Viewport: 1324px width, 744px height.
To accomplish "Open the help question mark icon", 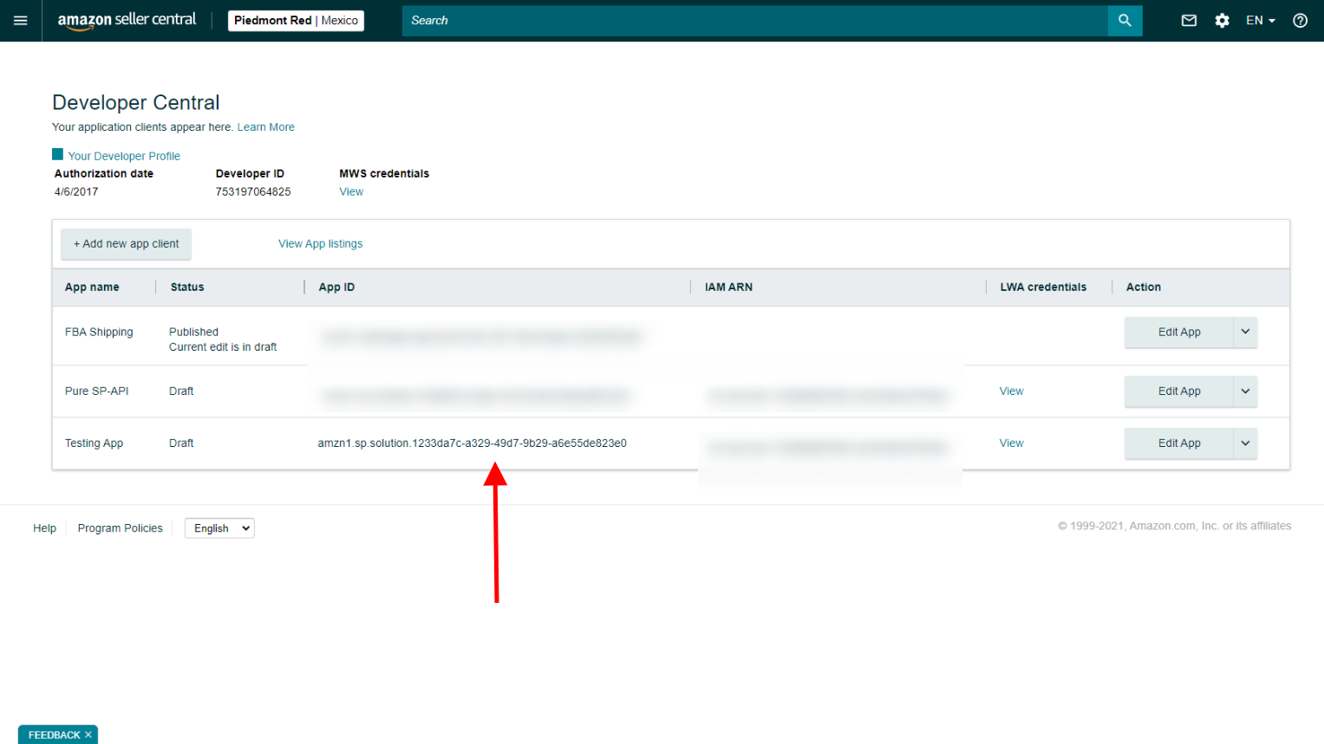I will 1300,21.
